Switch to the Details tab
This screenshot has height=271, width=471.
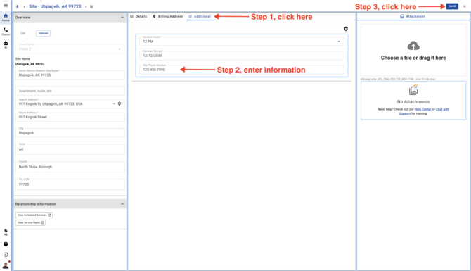coord(138,17)
